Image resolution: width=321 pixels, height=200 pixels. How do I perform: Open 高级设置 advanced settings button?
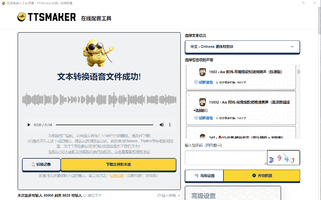204,176
